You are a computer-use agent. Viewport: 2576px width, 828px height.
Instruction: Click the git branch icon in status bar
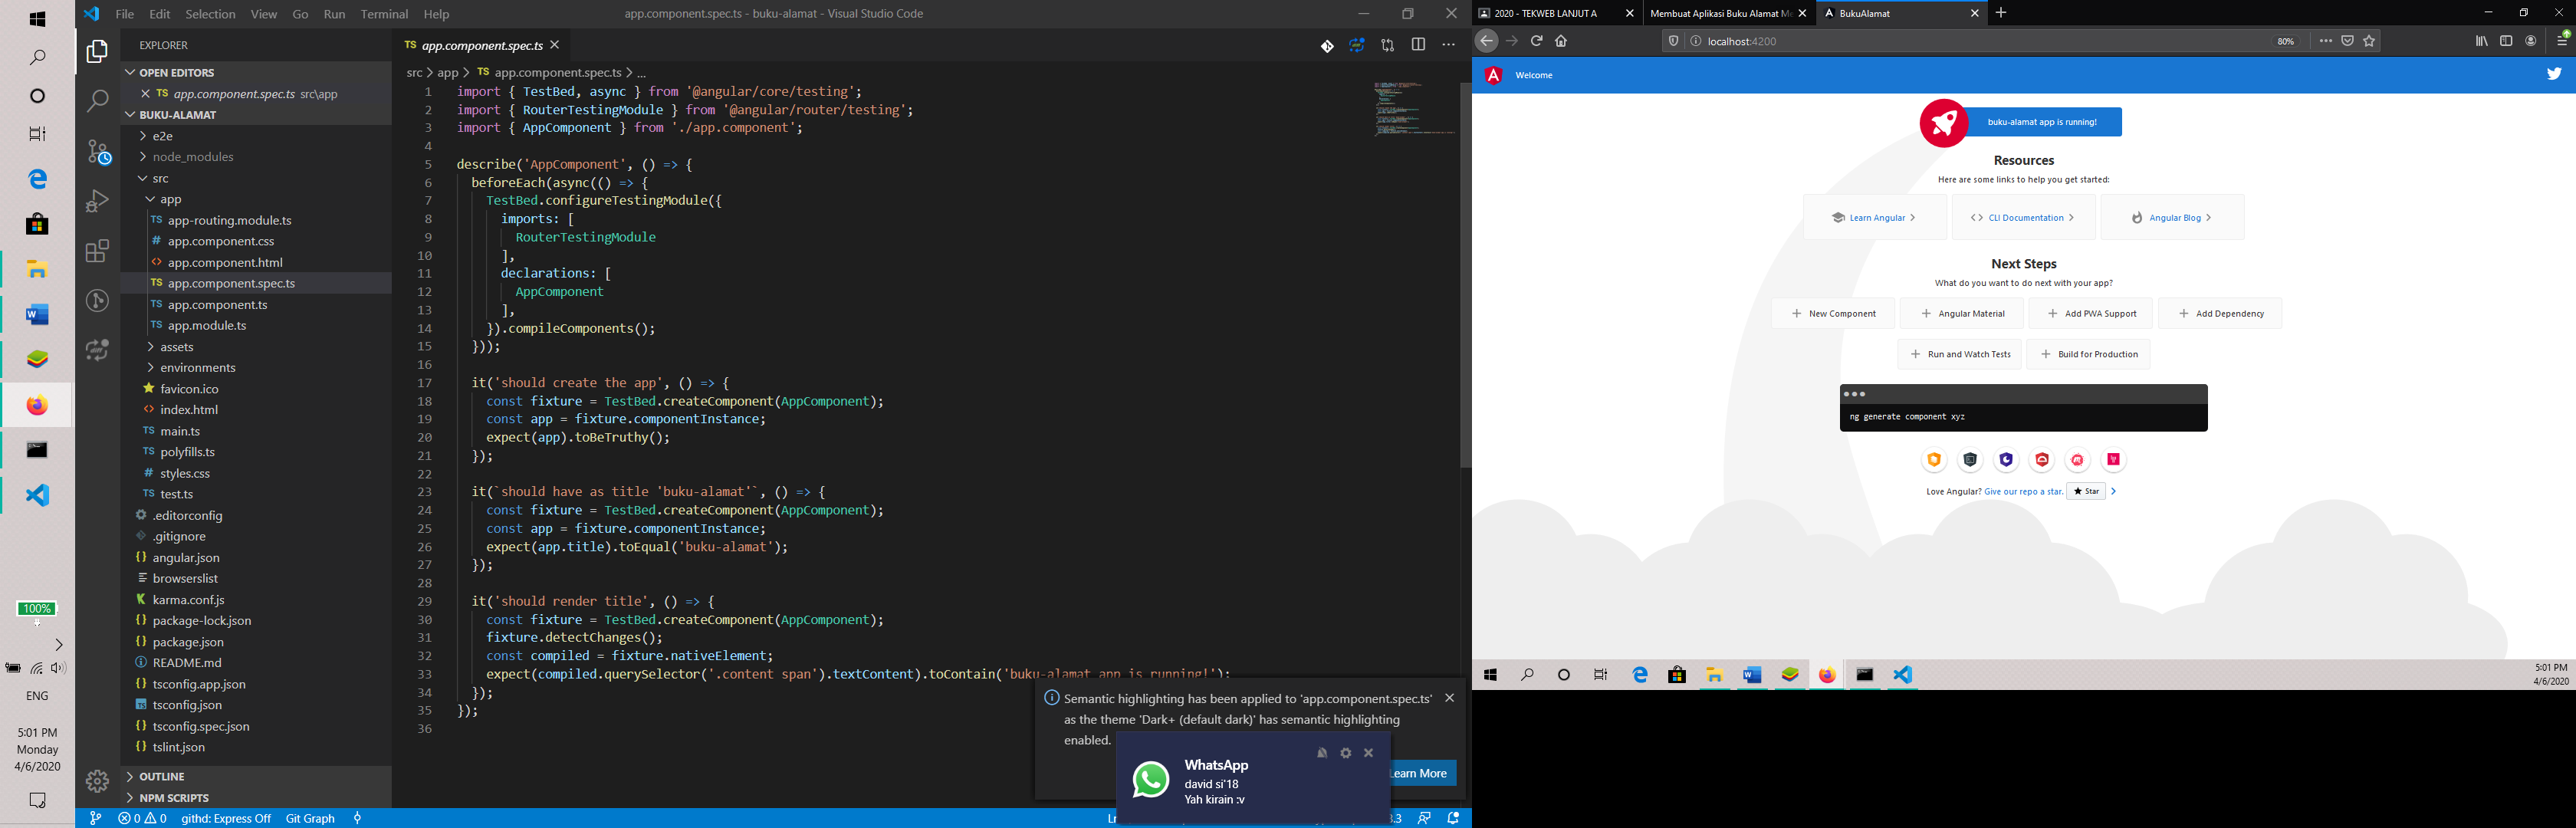tap(95, 818)
